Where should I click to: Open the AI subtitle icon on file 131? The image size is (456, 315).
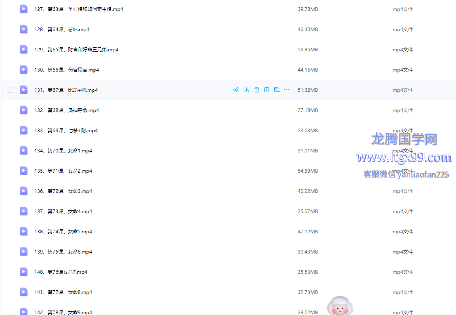[277, 90]
